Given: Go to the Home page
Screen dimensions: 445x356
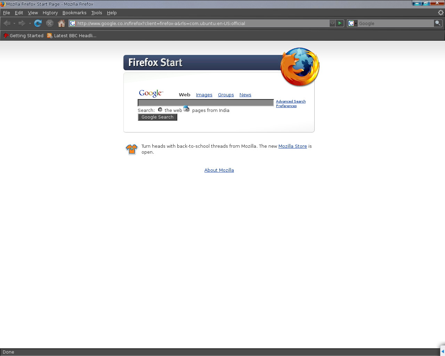Looking at the screenshot, I should point(62,23).
